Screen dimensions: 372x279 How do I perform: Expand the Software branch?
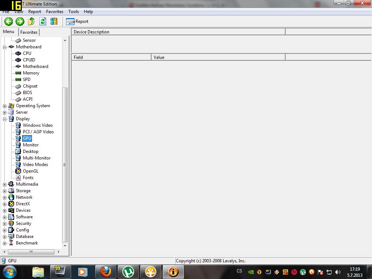[4, 217]
